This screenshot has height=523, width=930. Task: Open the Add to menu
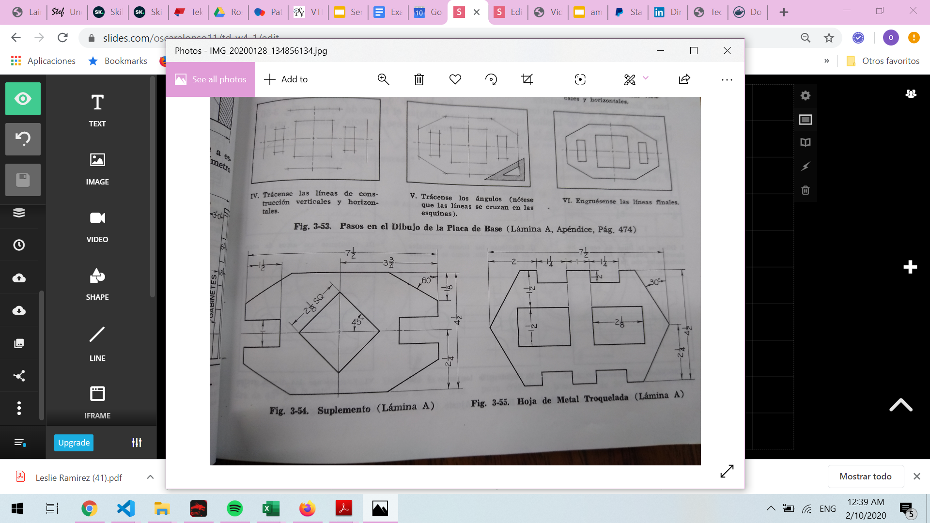click(286, 79)
